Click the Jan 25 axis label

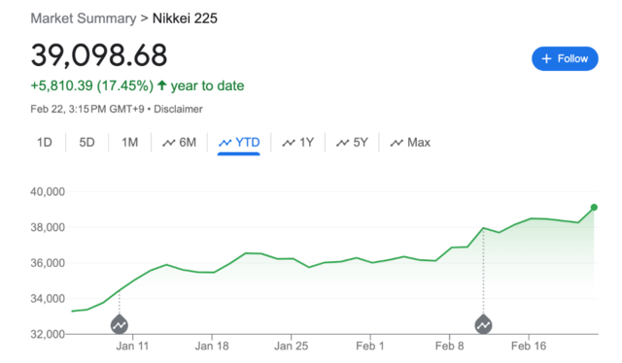[291, 346]
